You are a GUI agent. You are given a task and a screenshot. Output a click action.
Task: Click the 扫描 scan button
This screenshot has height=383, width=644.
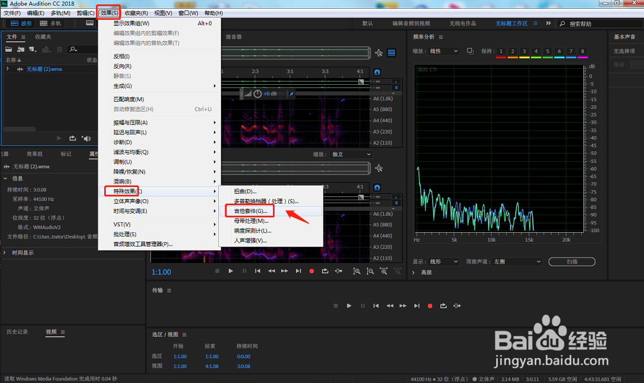[x=572, y=261]
